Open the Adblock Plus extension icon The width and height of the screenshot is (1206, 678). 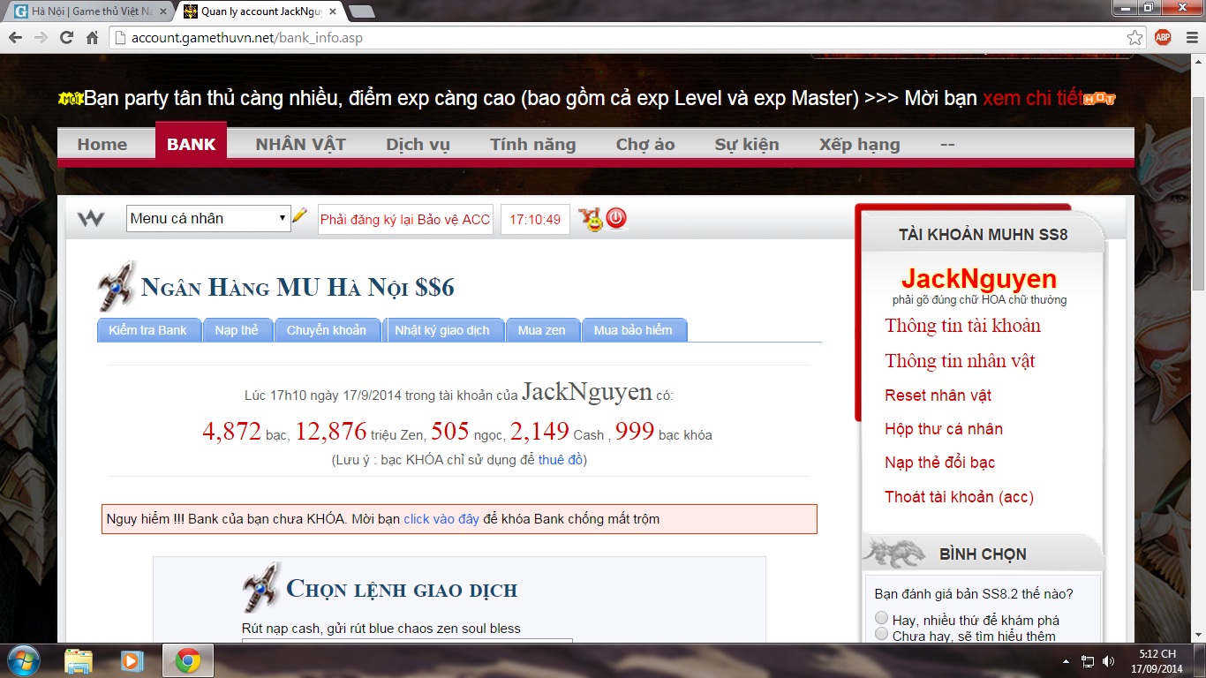(1163, 38)
